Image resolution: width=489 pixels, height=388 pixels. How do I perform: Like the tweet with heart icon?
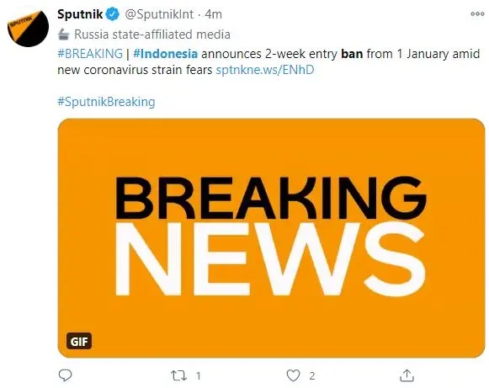click(293, 375)
